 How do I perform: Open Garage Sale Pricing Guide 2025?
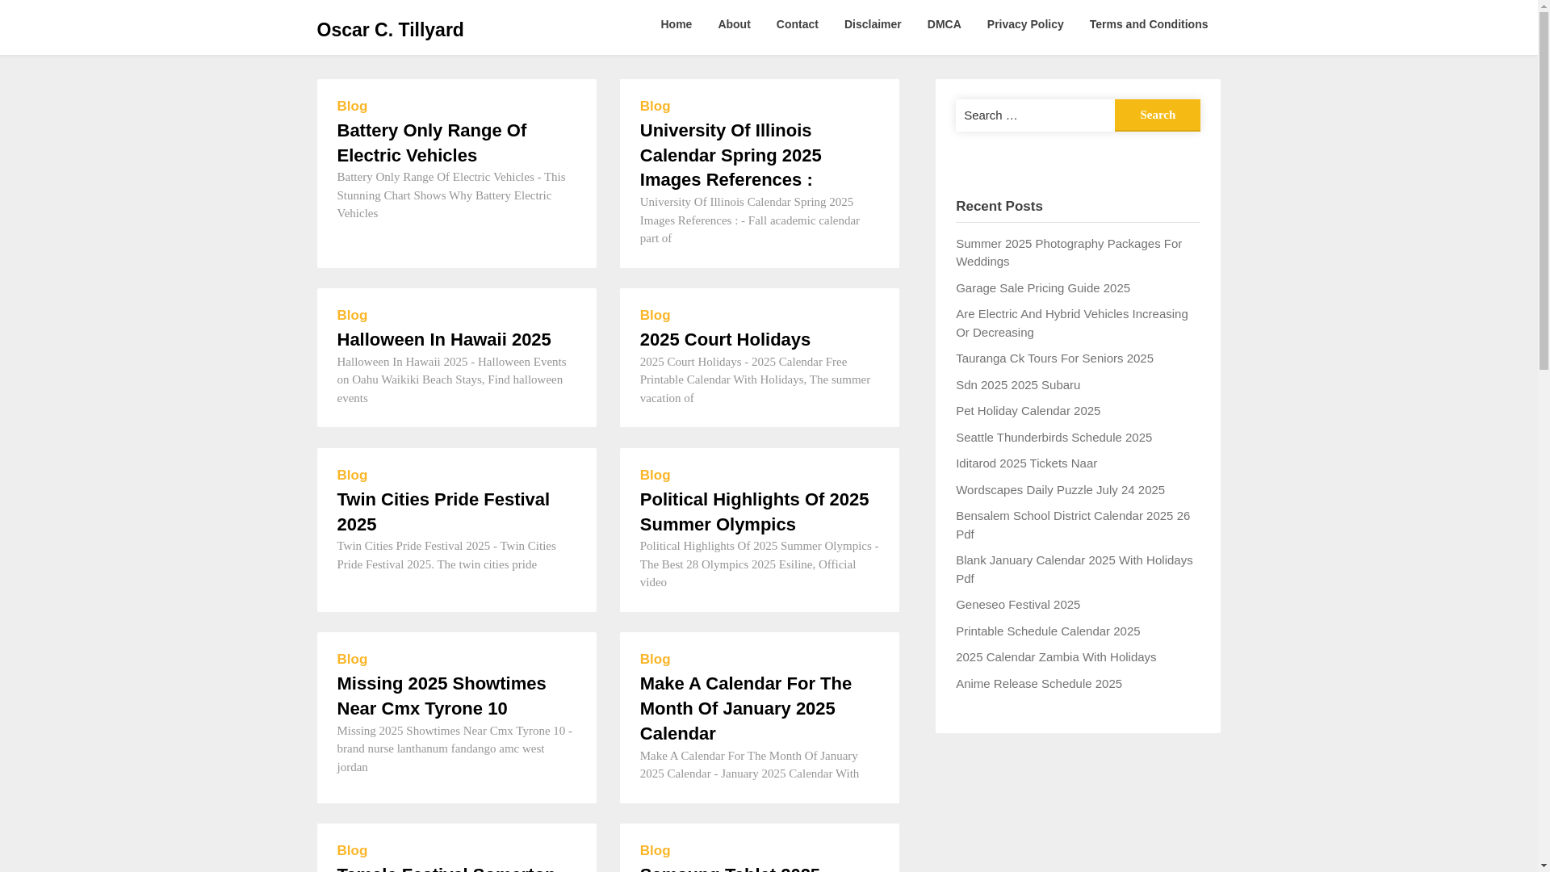tap(1043, 288)
